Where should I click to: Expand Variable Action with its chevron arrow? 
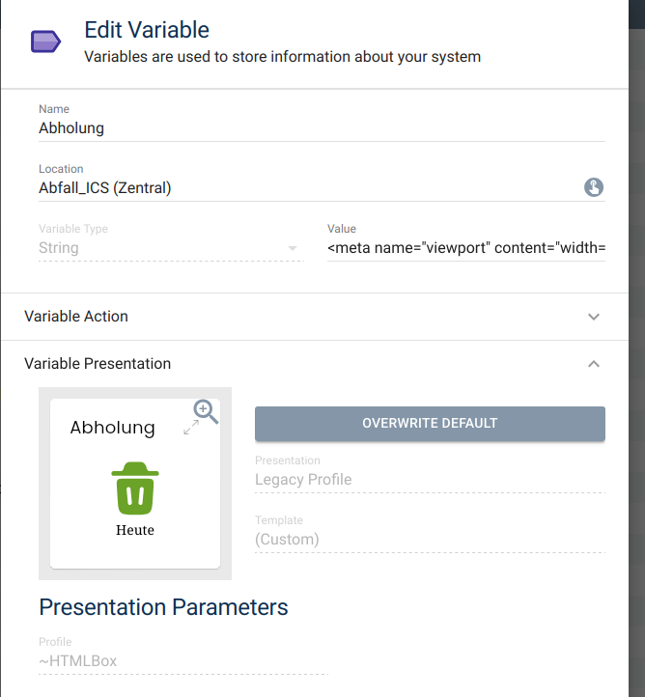pos(594,317)
